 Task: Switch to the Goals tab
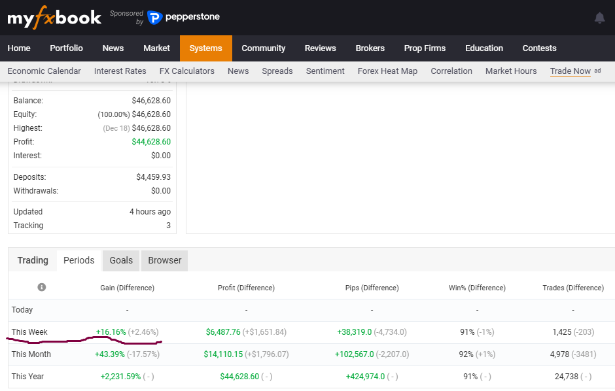[x=121, y=260]
